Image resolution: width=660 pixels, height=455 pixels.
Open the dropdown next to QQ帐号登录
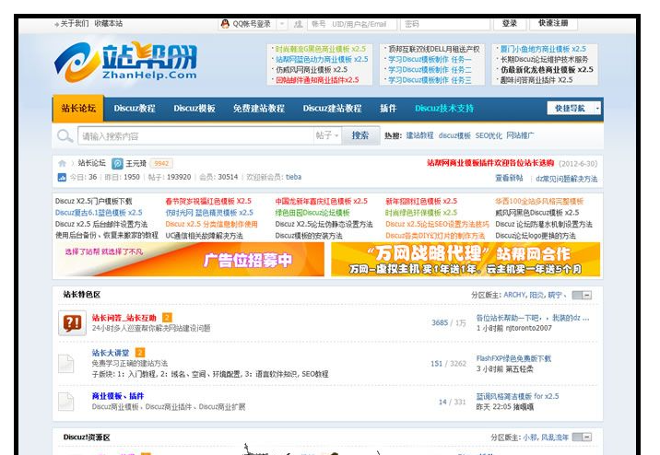tap(282, 24)
